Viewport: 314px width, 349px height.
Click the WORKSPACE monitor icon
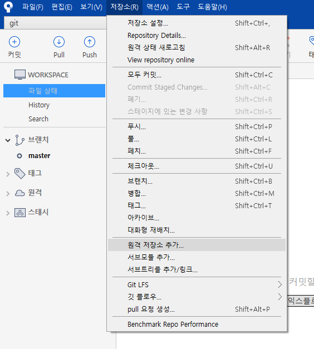[x=20, y=75]
